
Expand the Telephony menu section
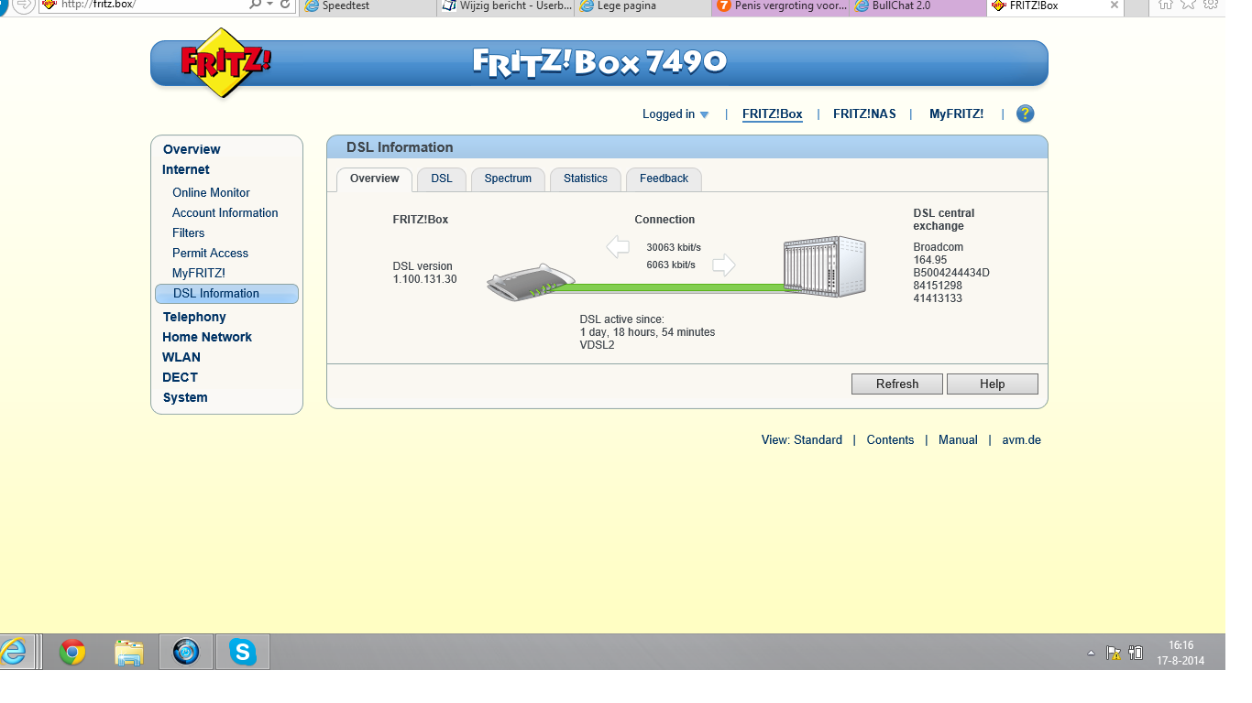tap(194, 317)
